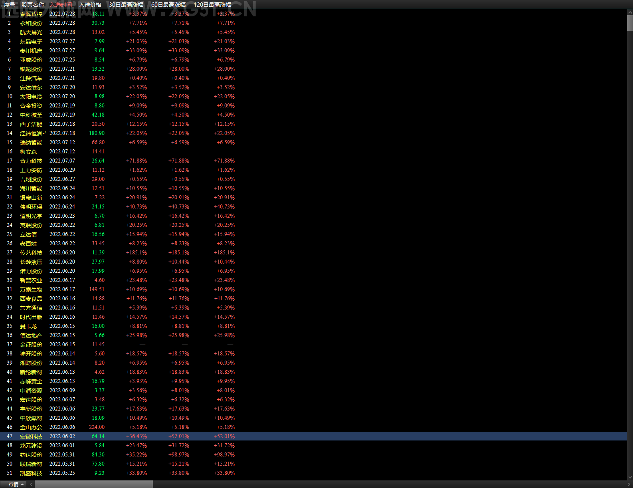Select stock 金山办公
Image resolution: width=633 pixels, height=488 pixels.
31,427
